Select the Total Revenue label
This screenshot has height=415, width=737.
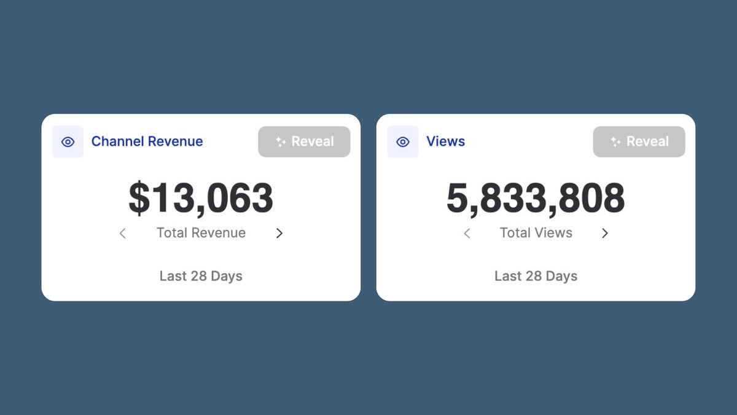pos(201,233)
